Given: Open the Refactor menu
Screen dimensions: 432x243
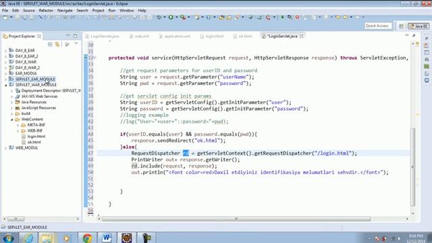Looking at the screenshot, I should [46, 11].
